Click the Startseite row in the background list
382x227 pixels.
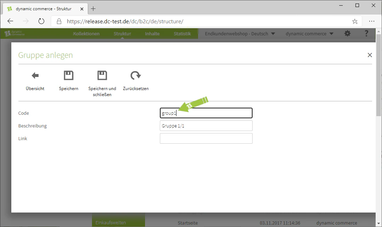[x=187, y=223]
